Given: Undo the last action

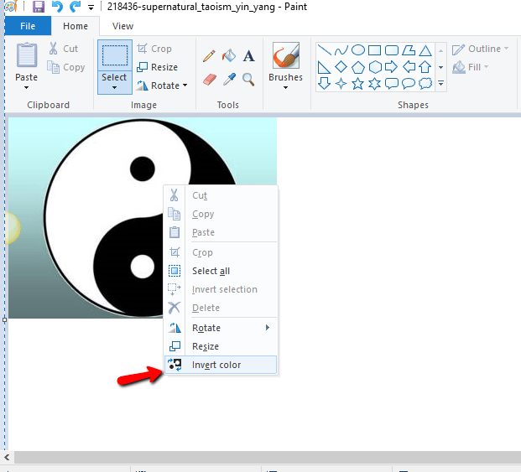Looking at the screenshot, I should [x=57, y=7].
